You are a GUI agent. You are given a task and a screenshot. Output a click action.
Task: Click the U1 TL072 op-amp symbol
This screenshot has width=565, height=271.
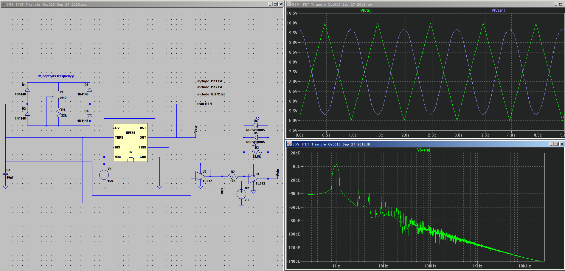click(253, 179)
